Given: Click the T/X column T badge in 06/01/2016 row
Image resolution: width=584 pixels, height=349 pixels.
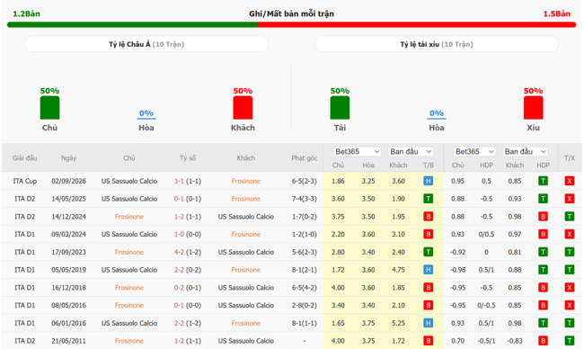Looking at the screenshot, I should click(x=569, y=323).
